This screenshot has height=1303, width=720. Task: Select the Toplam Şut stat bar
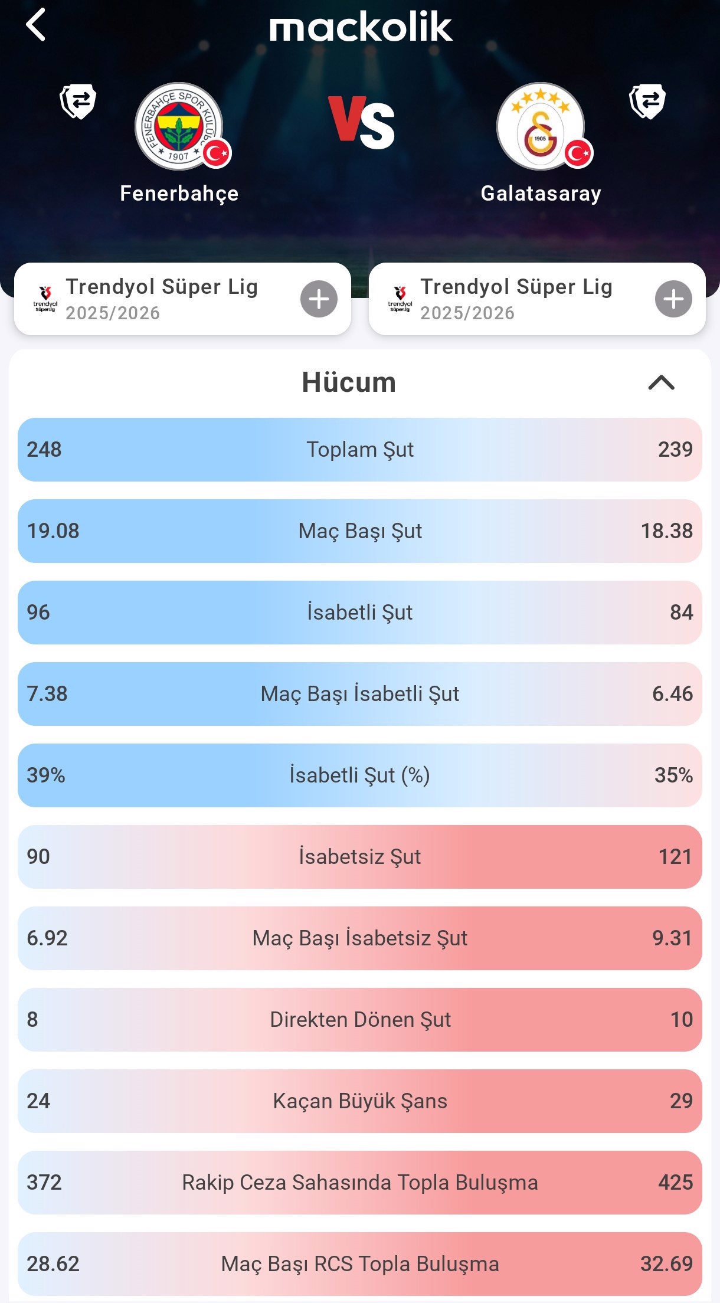360,450
